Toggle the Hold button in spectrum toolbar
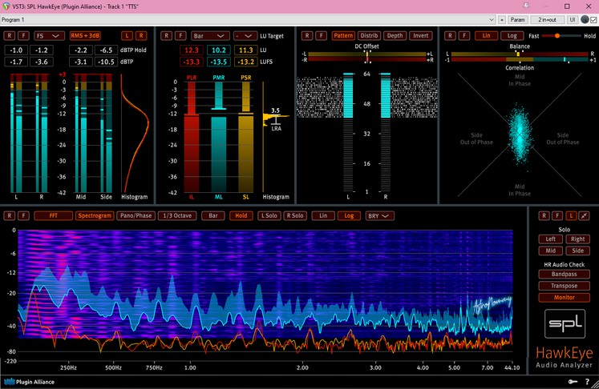The image size is (599, 389). tap(241, 216)
